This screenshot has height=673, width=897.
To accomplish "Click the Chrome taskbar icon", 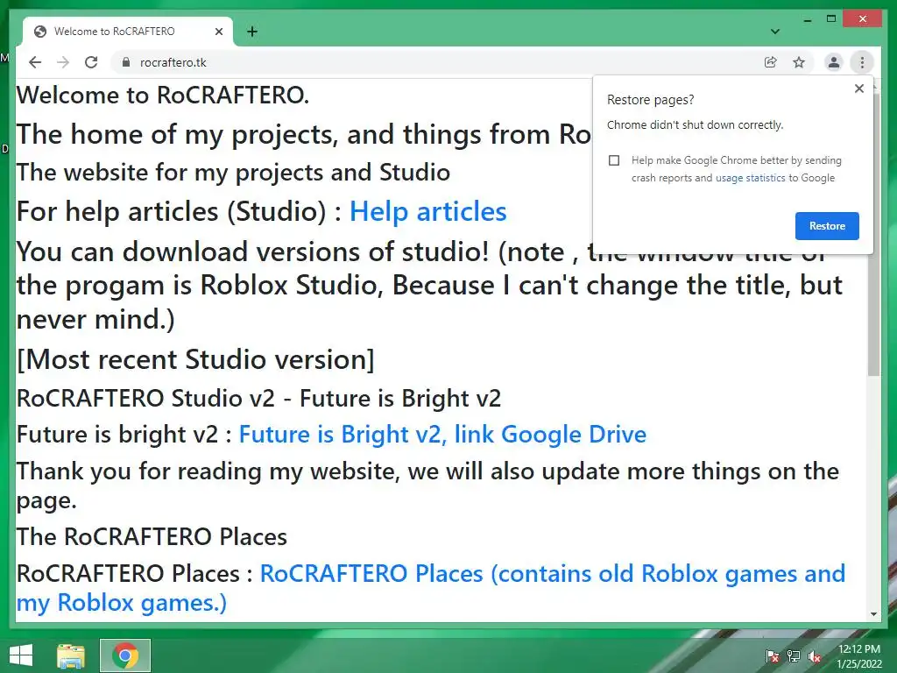I will coord(125,655).
